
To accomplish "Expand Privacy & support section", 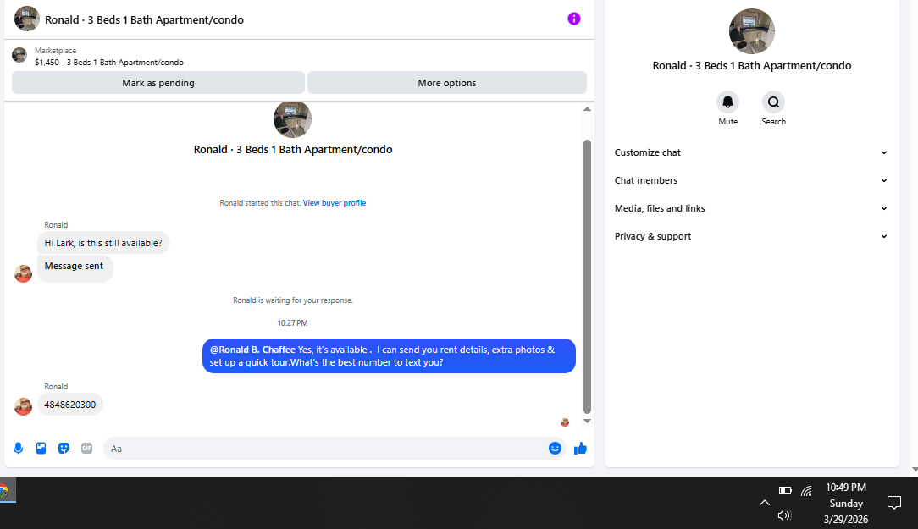I will 751,236.
